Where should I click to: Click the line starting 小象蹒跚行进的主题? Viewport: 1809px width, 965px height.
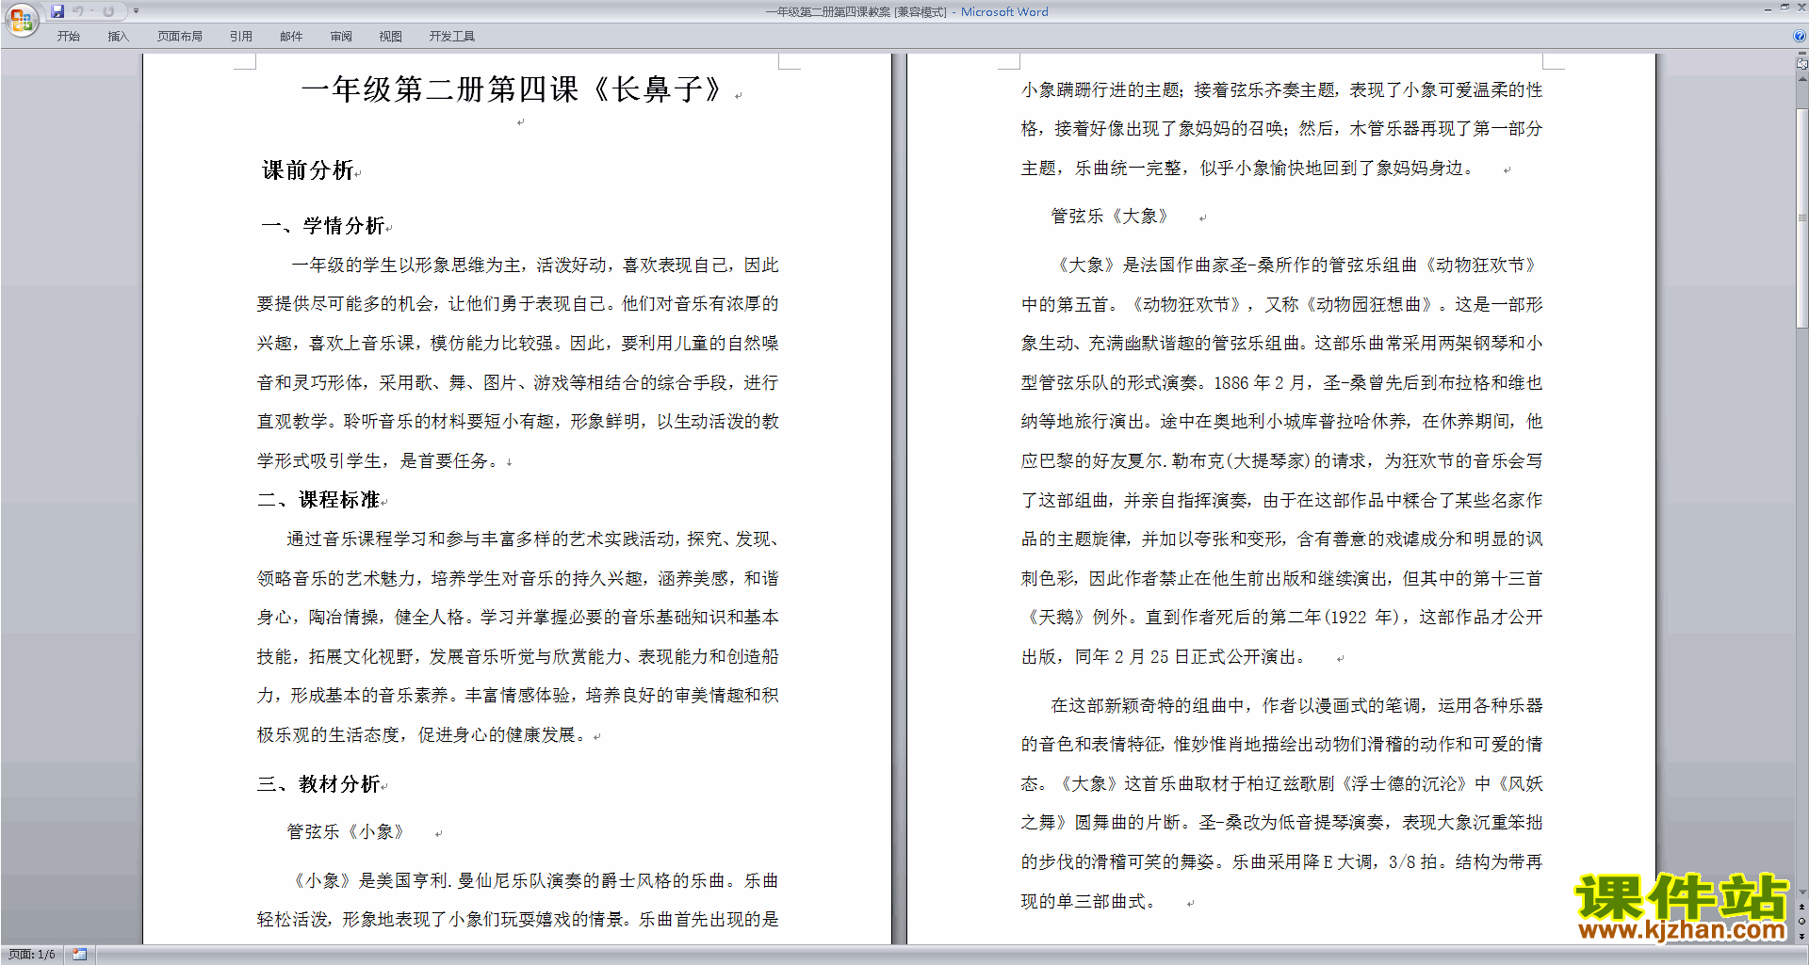point(1282,90)
